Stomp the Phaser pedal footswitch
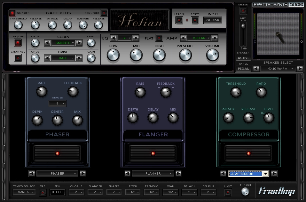The width and height of the screenshot is (306, 202). 57,153
